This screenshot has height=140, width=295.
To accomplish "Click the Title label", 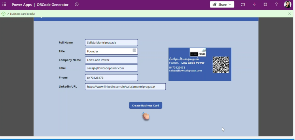I will point(62,51).
